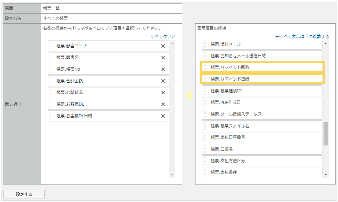
Task: Delete 帳票.お客様DL日時 using its X
Action: [163, 116]
